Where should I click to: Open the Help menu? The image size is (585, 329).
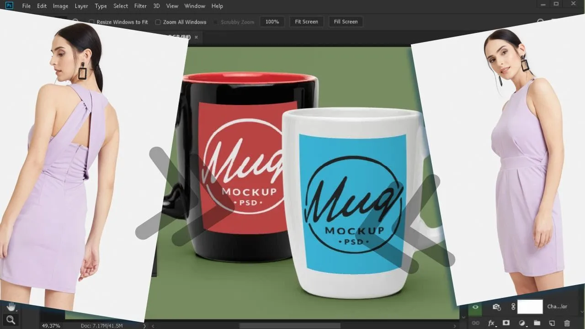click(x=218, y=6)
